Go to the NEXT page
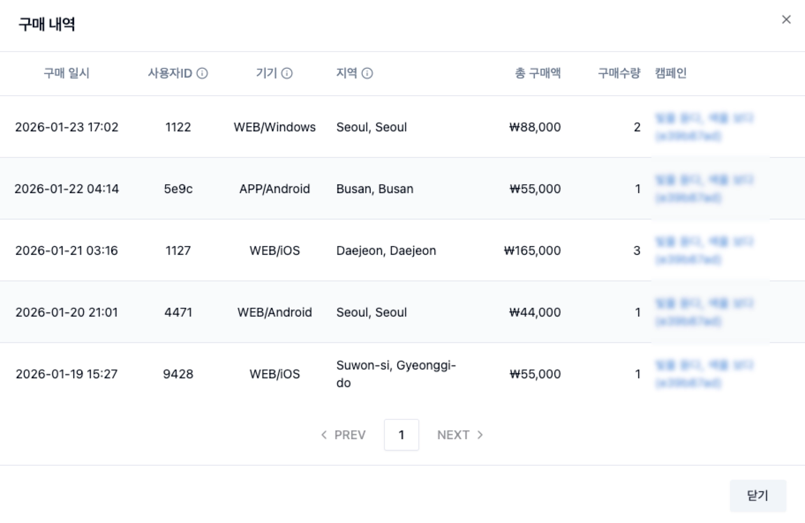The width and height of the screenshot is (805, 523). coord(460,435)
